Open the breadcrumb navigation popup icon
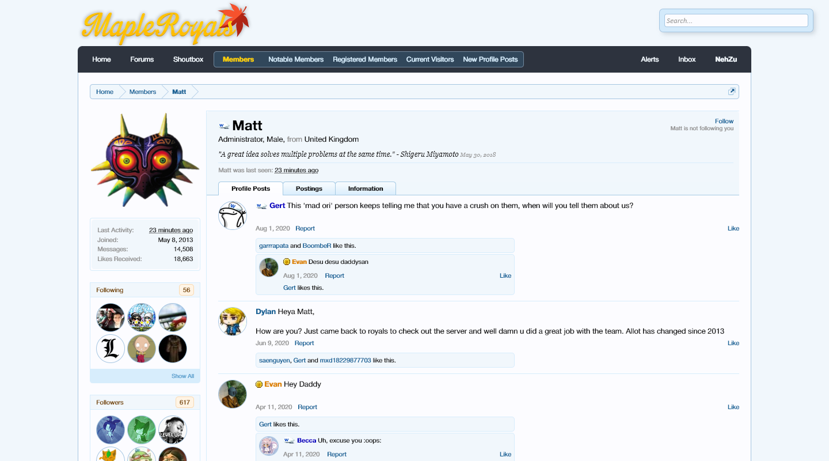829x461 pixels. (732, 92)
